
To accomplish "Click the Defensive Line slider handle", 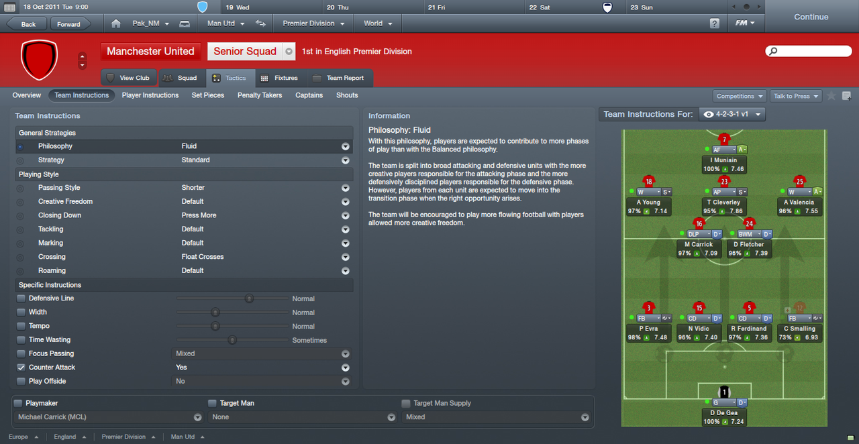I will [249, 298].
